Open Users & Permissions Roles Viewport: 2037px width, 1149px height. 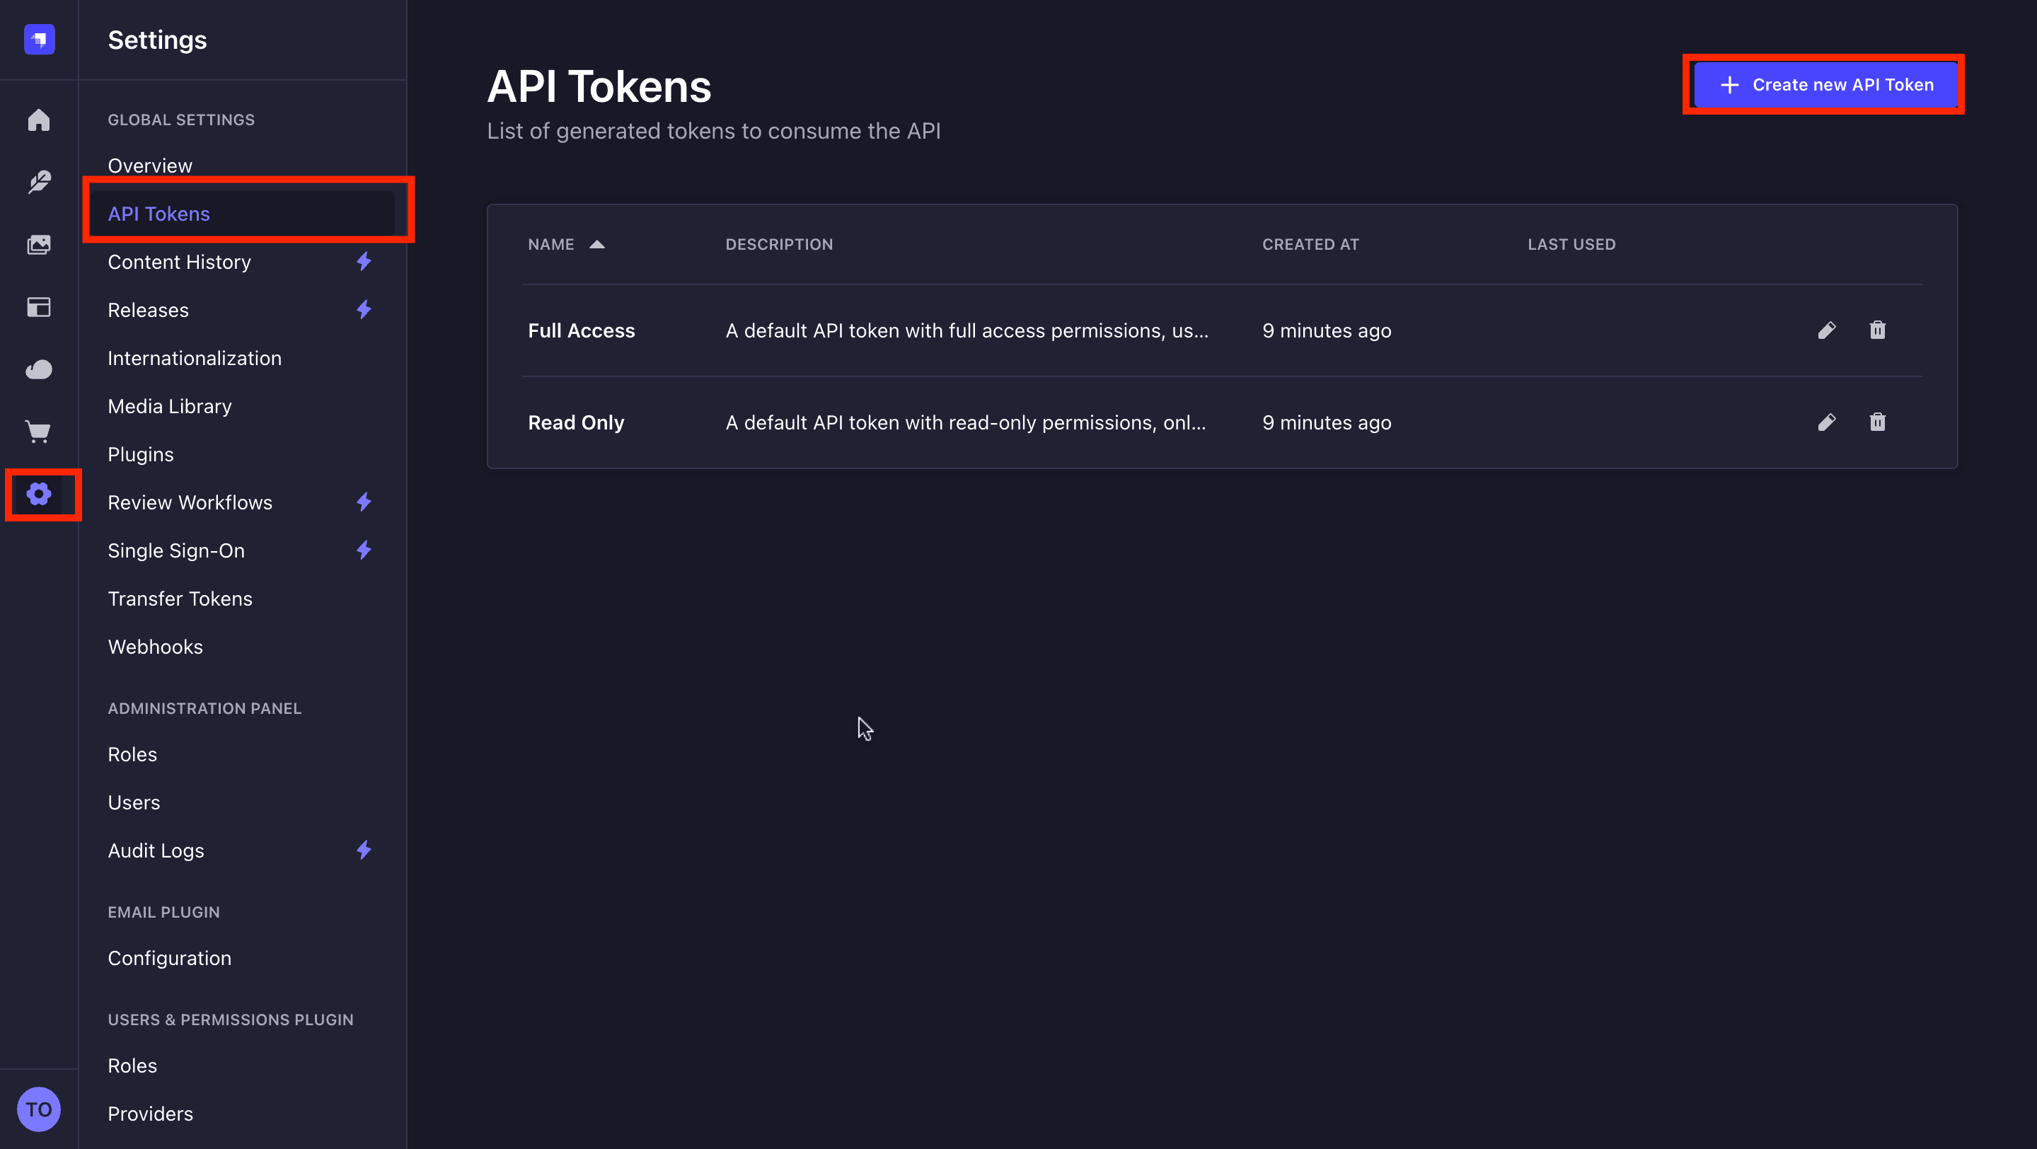point(132,1066)
